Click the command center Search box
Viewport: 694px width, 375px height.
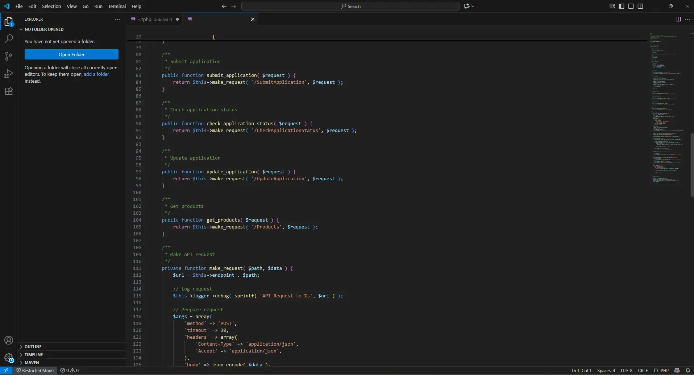[350, 6]
